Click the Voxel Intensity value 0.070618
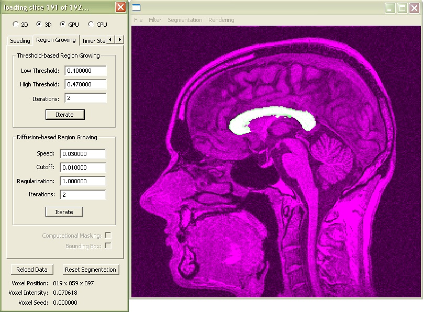Screen dimensions: 423x312 (65, 293)
